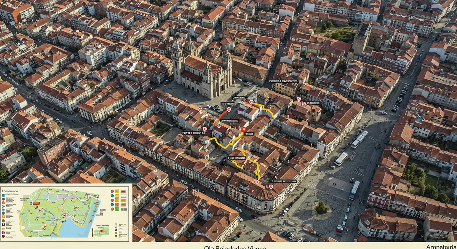Click the solid red pin at map center

click(x=244, y=130)
